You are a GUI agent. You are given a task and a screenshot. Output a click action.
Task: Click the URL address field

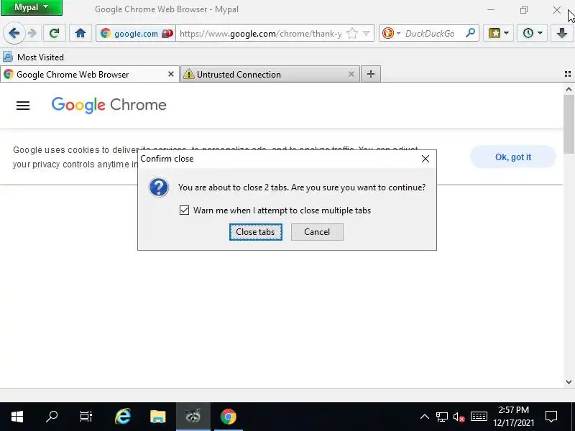(260, 33)
